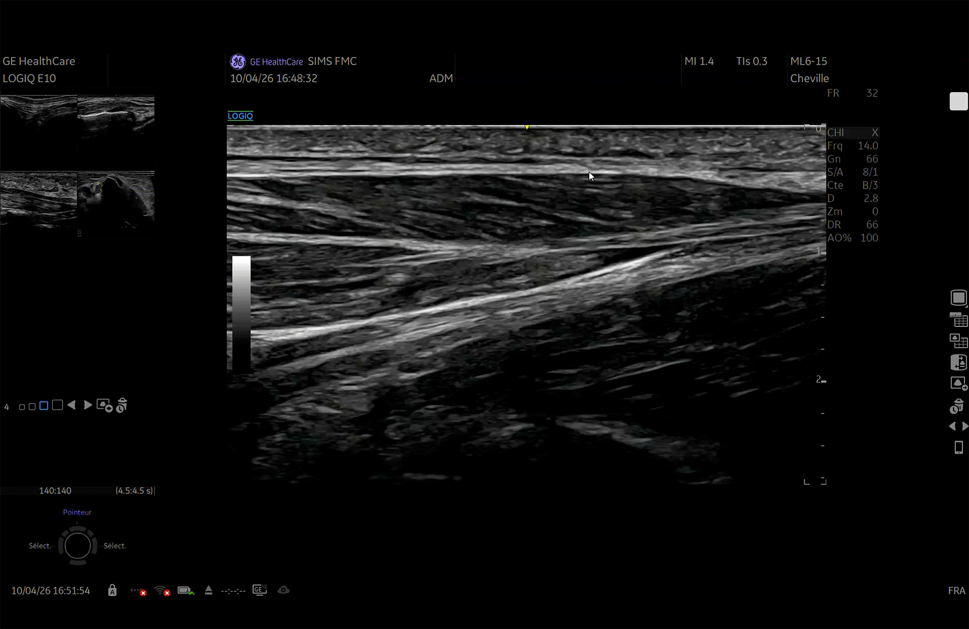Click the delete-with-clock icon in right sidebar

(957, 406)
